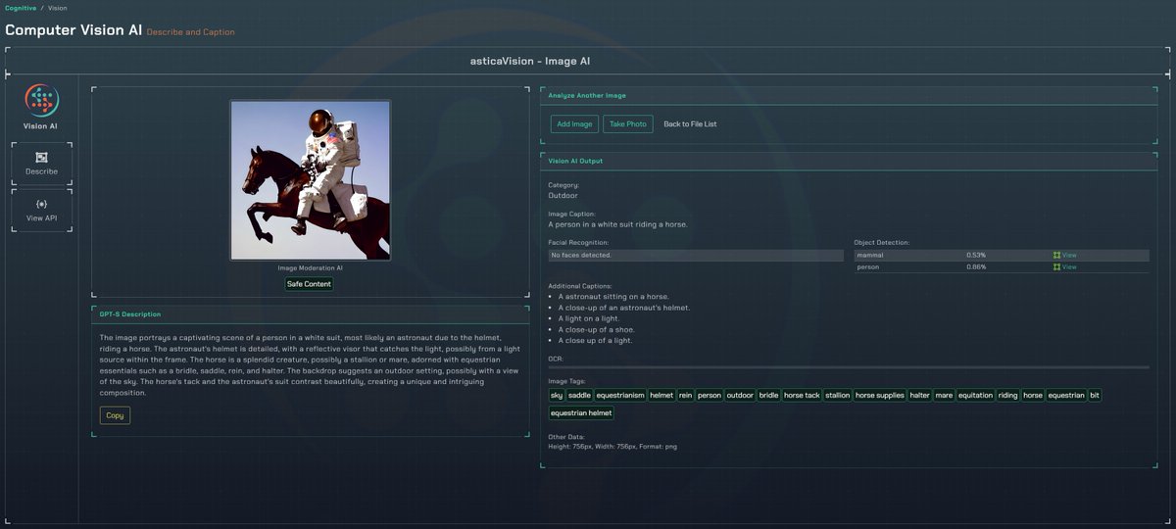Click the main image caption text
The height and width of the screenshot is (529, 1176).
point(617,224)
